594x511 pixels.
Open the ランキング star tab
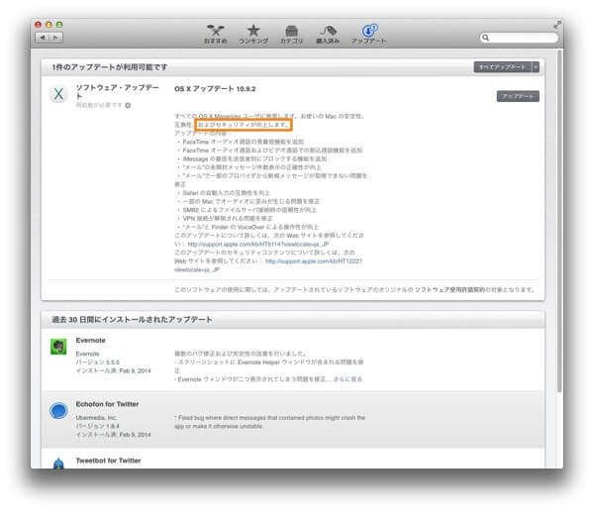tap(253, 34)
